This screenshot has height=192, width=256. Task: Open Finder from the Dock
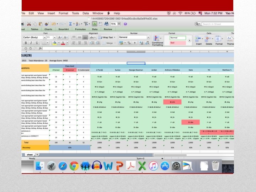(40, 166)
